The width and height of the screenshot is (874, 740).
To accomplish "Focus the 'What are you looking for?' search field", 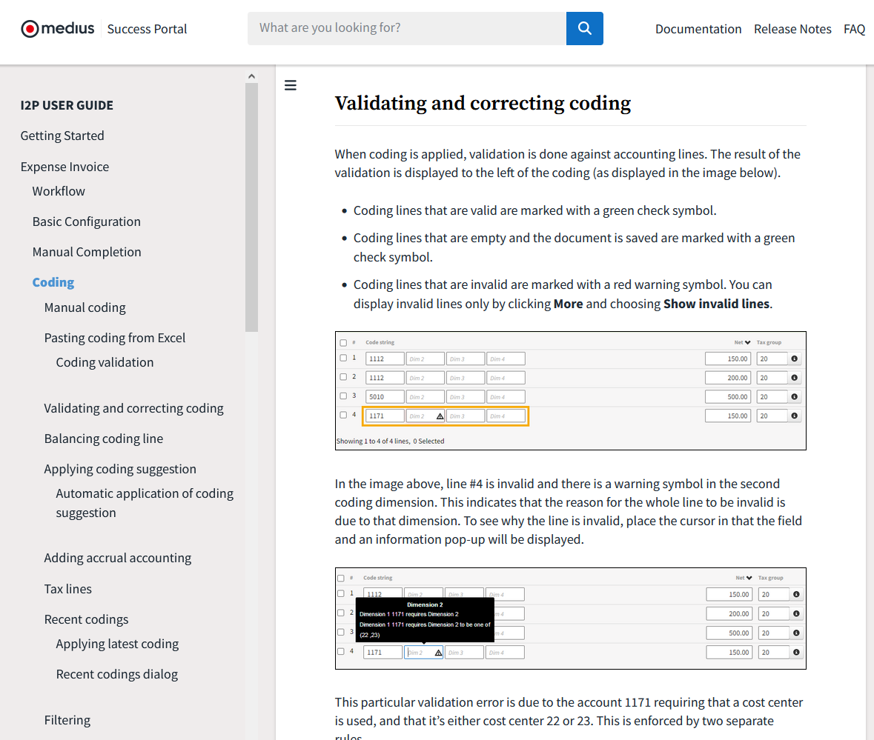I will tap(407, 28).
